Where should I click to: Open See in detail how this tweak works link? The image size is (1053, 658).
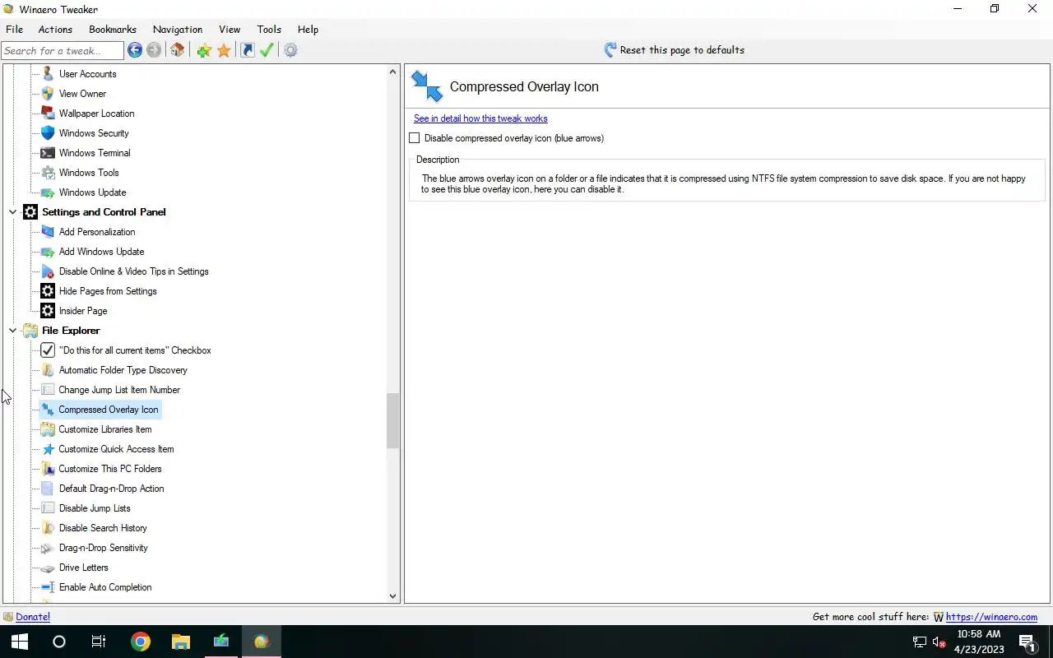pos(480,118)
